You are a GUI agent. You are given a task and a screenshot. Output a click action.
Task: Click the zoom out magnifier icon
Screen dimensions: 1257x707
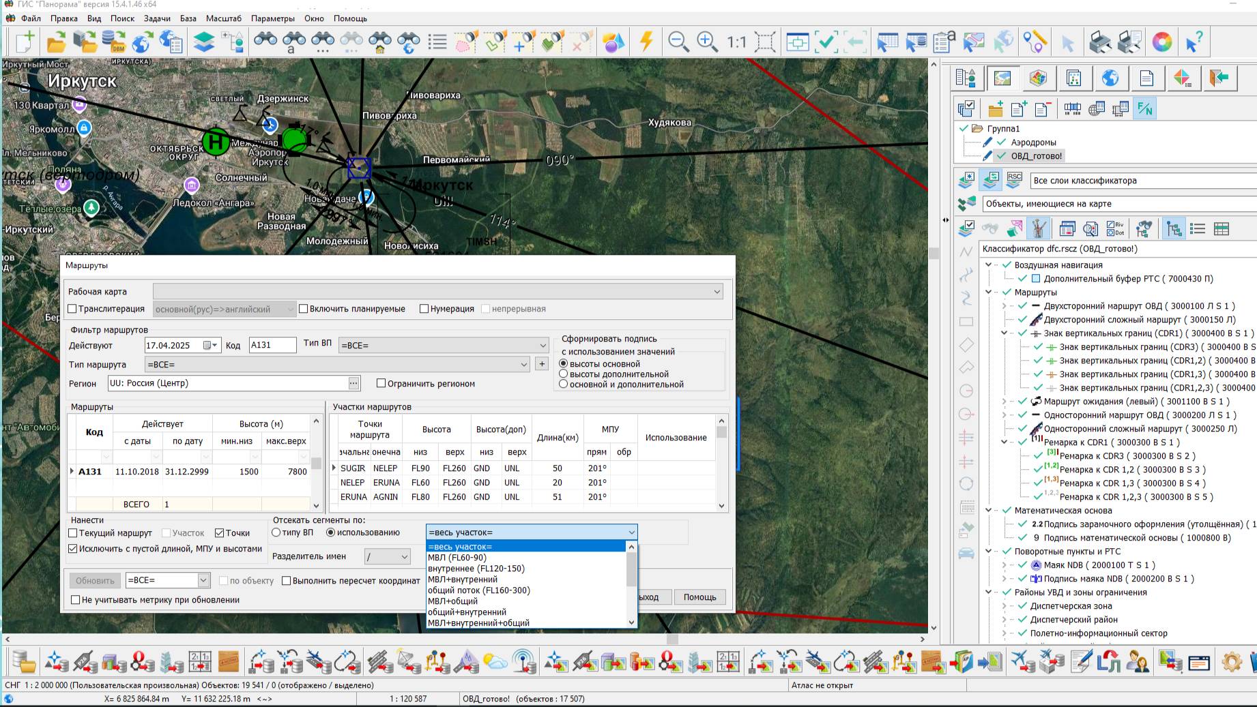678,42
